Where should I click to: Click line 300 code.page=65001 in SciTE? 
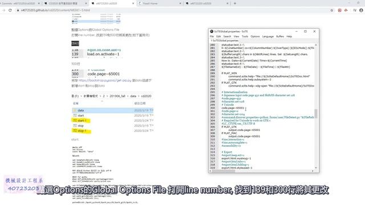point(233,108)
